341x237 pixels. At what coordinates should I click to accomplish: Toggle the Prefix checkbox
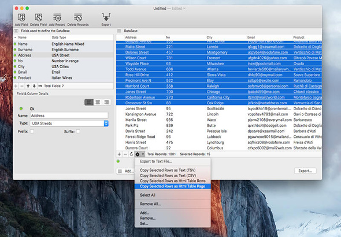tap(32, 131)
